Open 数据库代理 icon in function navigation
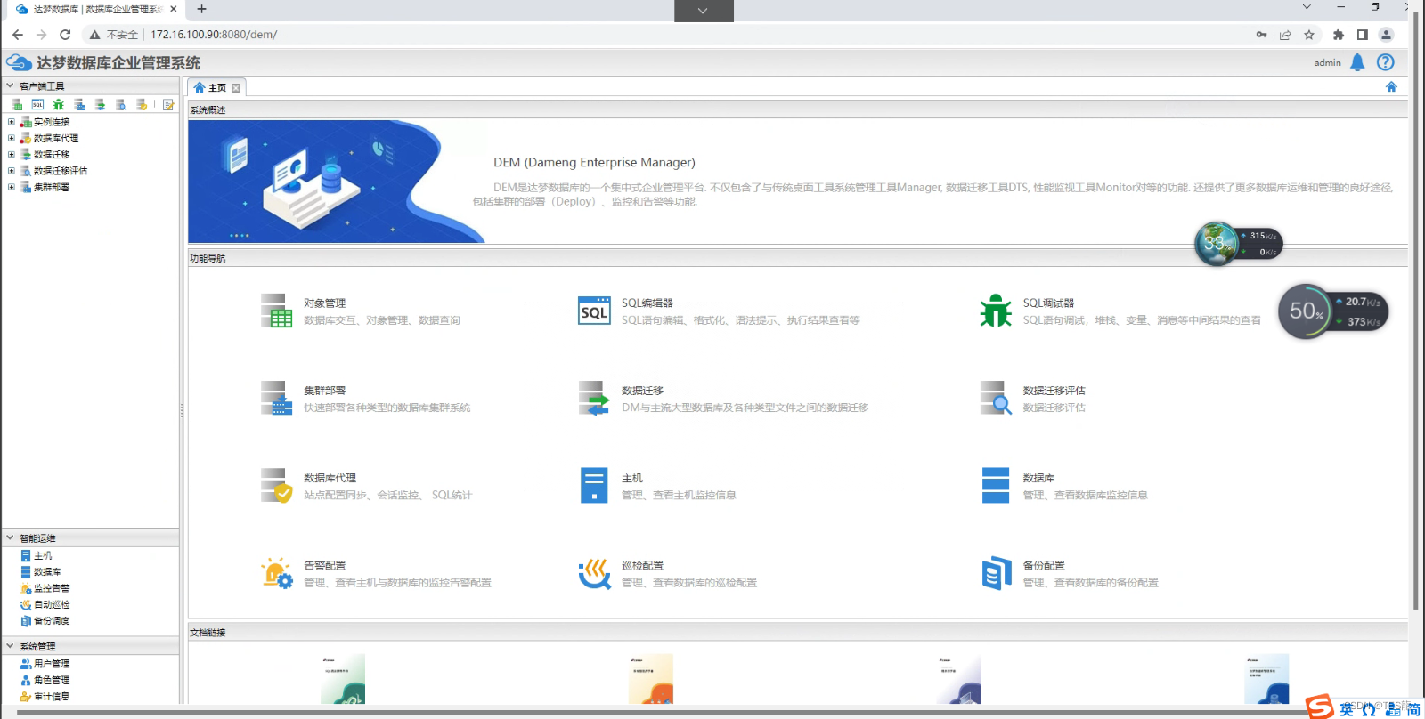Screen dimensions: 1425x719 (x=276, y=486)
